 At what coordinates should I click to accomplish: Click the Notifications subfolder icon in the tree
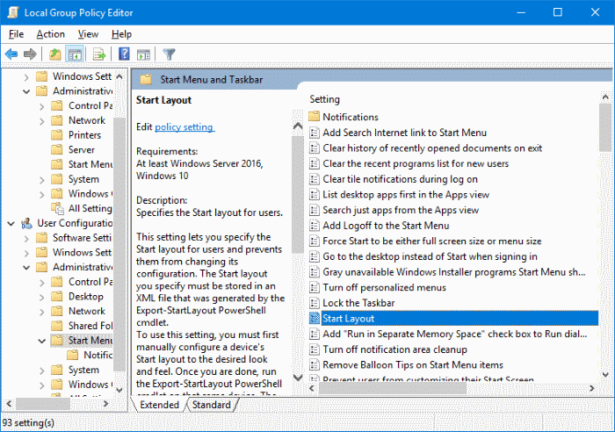(73, 355)
